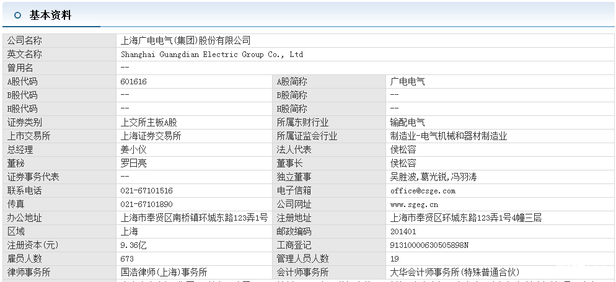Click security type 上交所主板A股
Viewport: 616px width, 282px height.
point(149,123)
